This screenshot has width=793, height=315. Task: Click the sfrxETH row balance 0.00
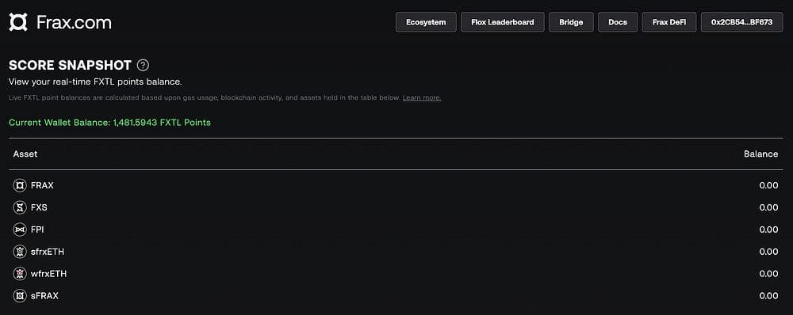click(768, 252)
